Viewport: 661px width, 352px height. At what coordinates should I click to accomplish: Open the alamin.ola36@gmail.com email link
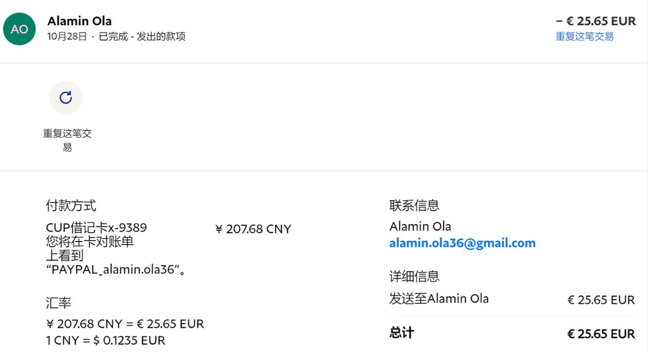click(x=462, y=243)
